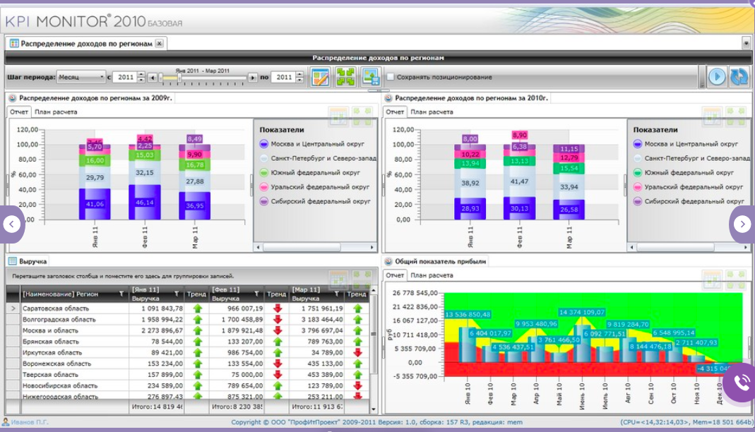Switch to the 'План расчета' tab on 2009 chart

pyautogui.click(x=54, y=112)
